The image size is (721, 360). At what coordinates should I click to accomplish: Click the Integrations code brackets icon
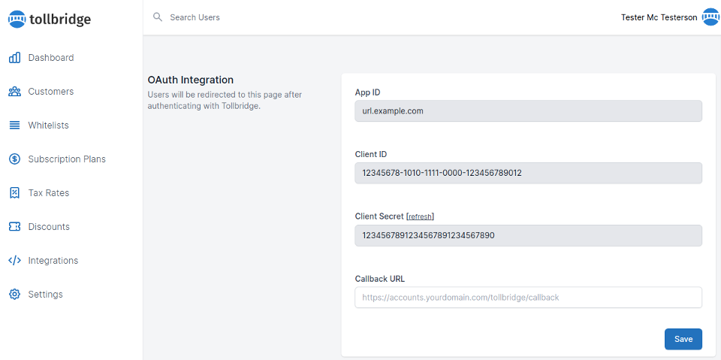click(x=14, y=261)
